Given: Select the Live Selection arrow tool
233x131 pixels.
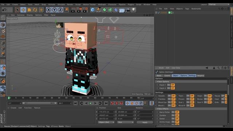Looking at the screenshot, I should [x=17, y=10].
